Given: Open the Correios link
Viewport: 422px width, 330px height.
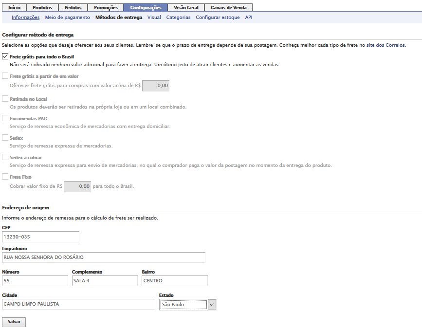Looking at the screenshot, I should coord(395,45).
